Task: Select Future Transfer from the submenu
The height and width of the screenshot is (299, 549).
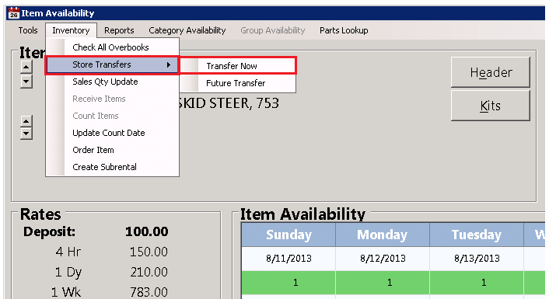Action: click(x=238, y=83)
